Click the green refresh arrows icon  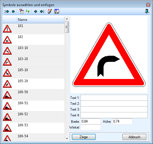[x=28, y=11]
